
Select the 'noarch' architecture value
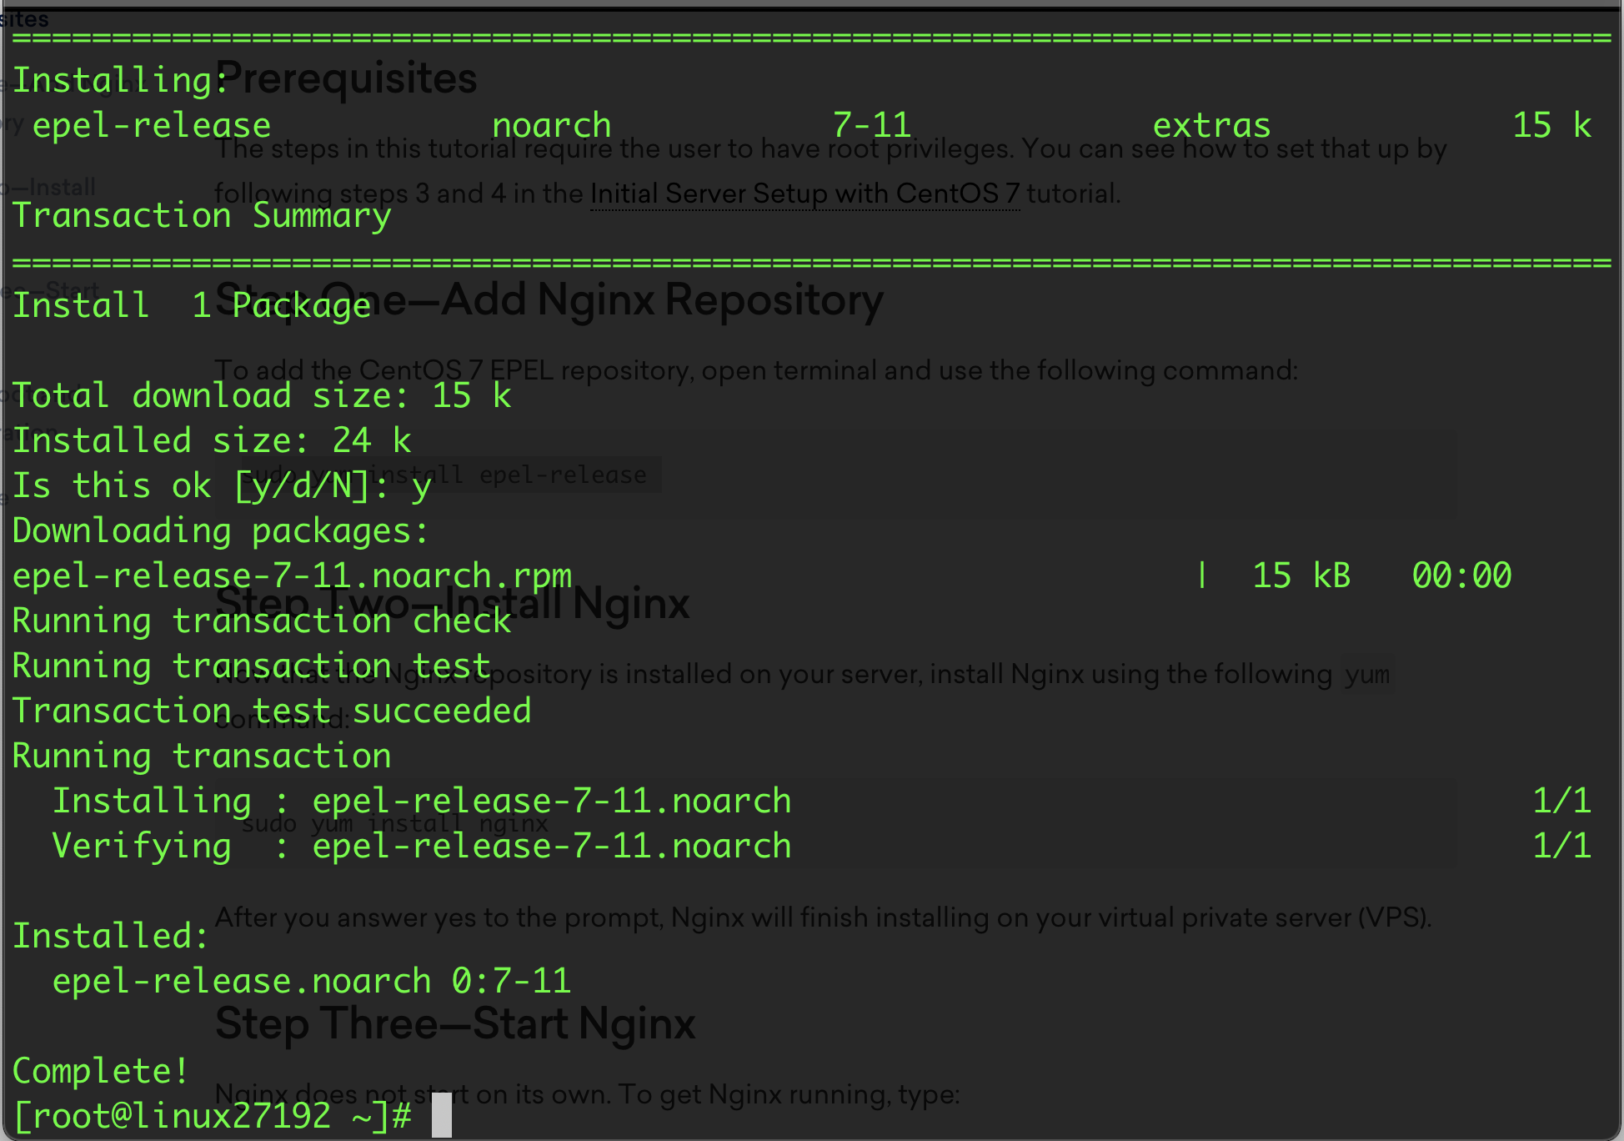pos(552,125)
